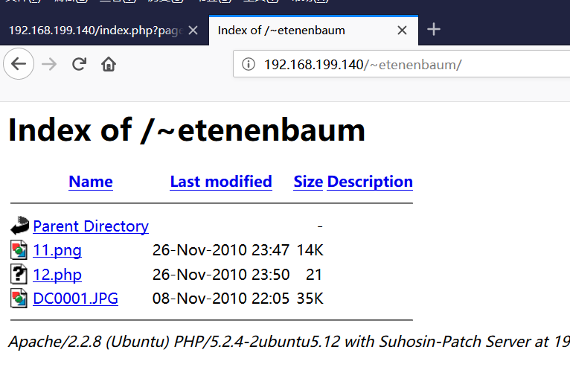570x373 pixels.
Task: Sort listing by Last modified
Action: (221, 182)
